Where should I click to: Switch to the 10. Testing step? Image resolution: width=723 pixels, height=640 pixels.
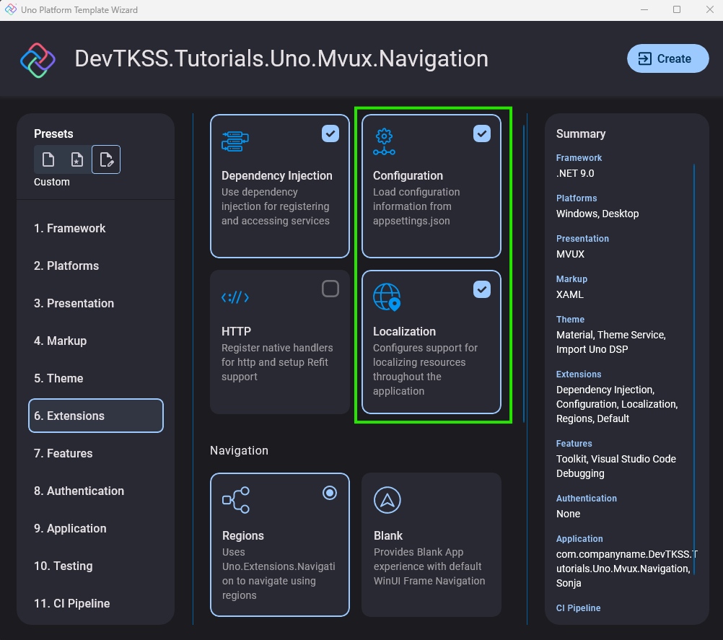pyautogui.click(x=63, y=566)
